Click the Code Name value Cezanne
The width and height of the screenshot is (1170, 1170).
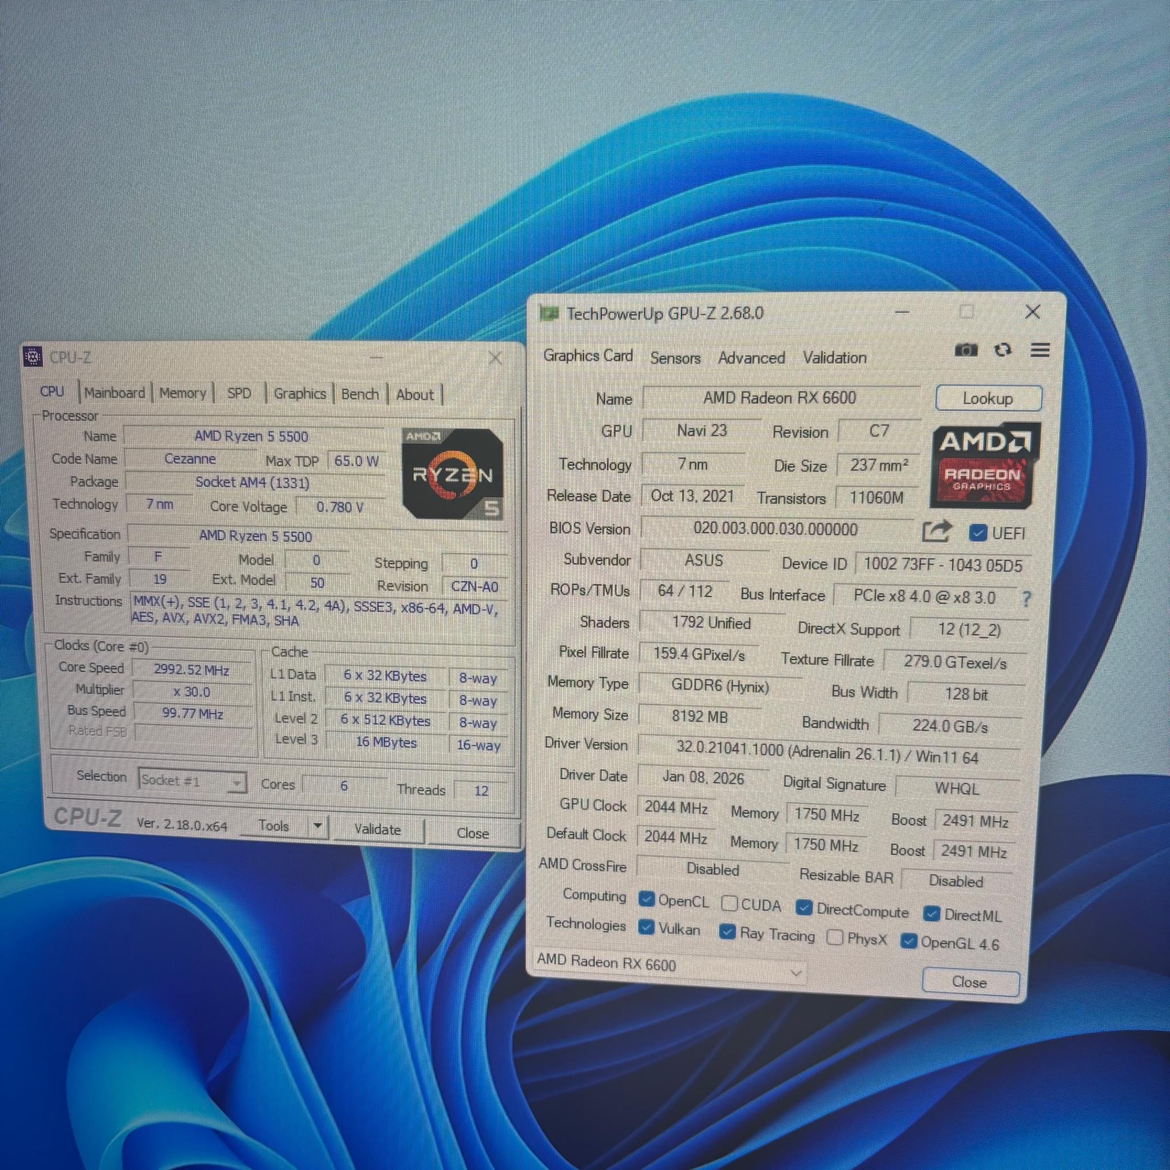point(190,458)
